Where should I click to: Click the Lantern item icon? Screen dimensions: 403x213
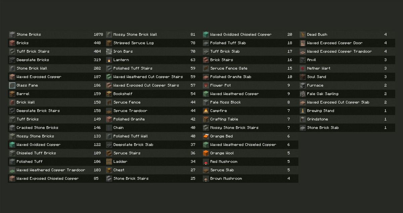[109, 60]
